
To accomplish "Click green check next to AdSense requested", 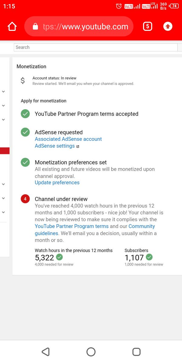I will click(x=25, y=132).
